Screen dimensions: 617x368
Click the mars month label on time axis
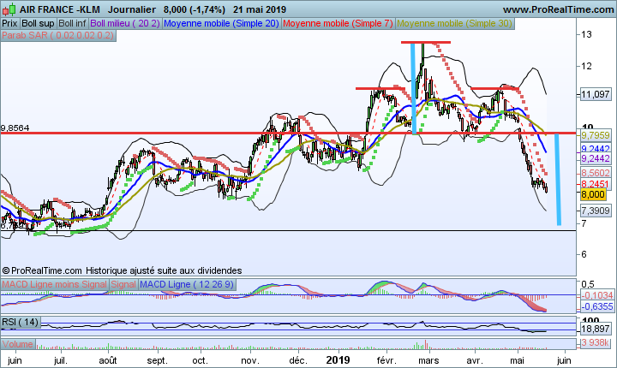[x=429, y=360]
